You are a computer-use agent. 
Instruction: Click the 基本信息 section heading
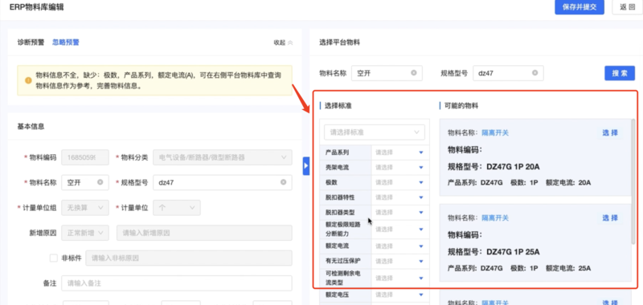(x=31, y=127)
